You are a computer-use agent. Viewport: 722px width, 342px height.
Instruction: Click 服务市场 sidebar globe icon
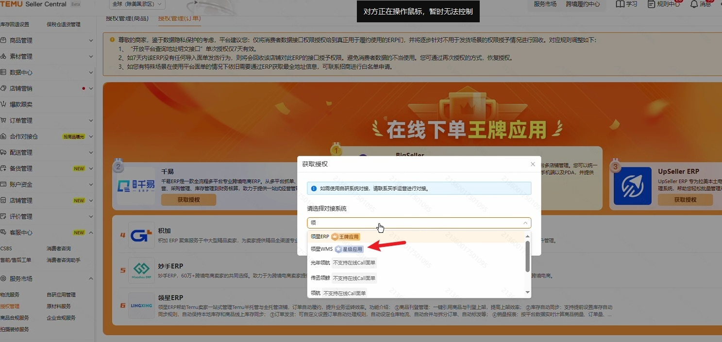tap(3, 278)
